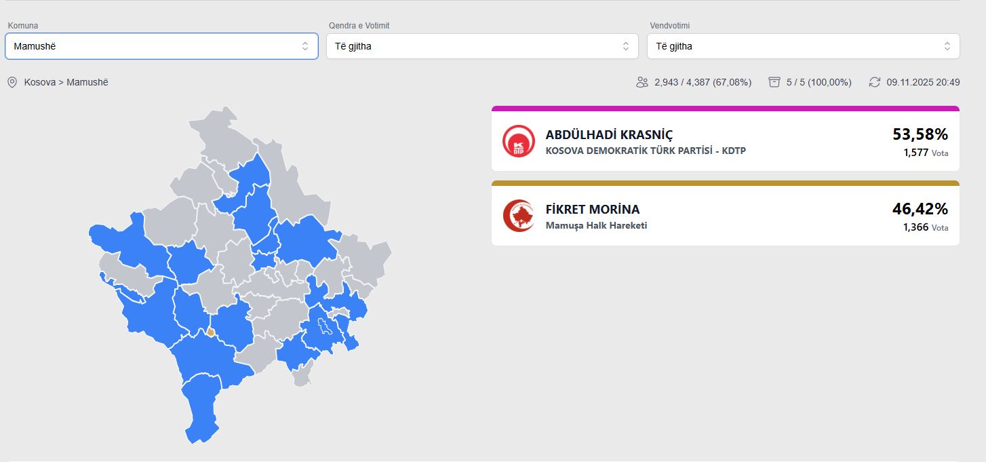Expand the Vendvotimi dropdown
Screen dimensions: 986x462
pyautogui.click(x=803, y=46)
